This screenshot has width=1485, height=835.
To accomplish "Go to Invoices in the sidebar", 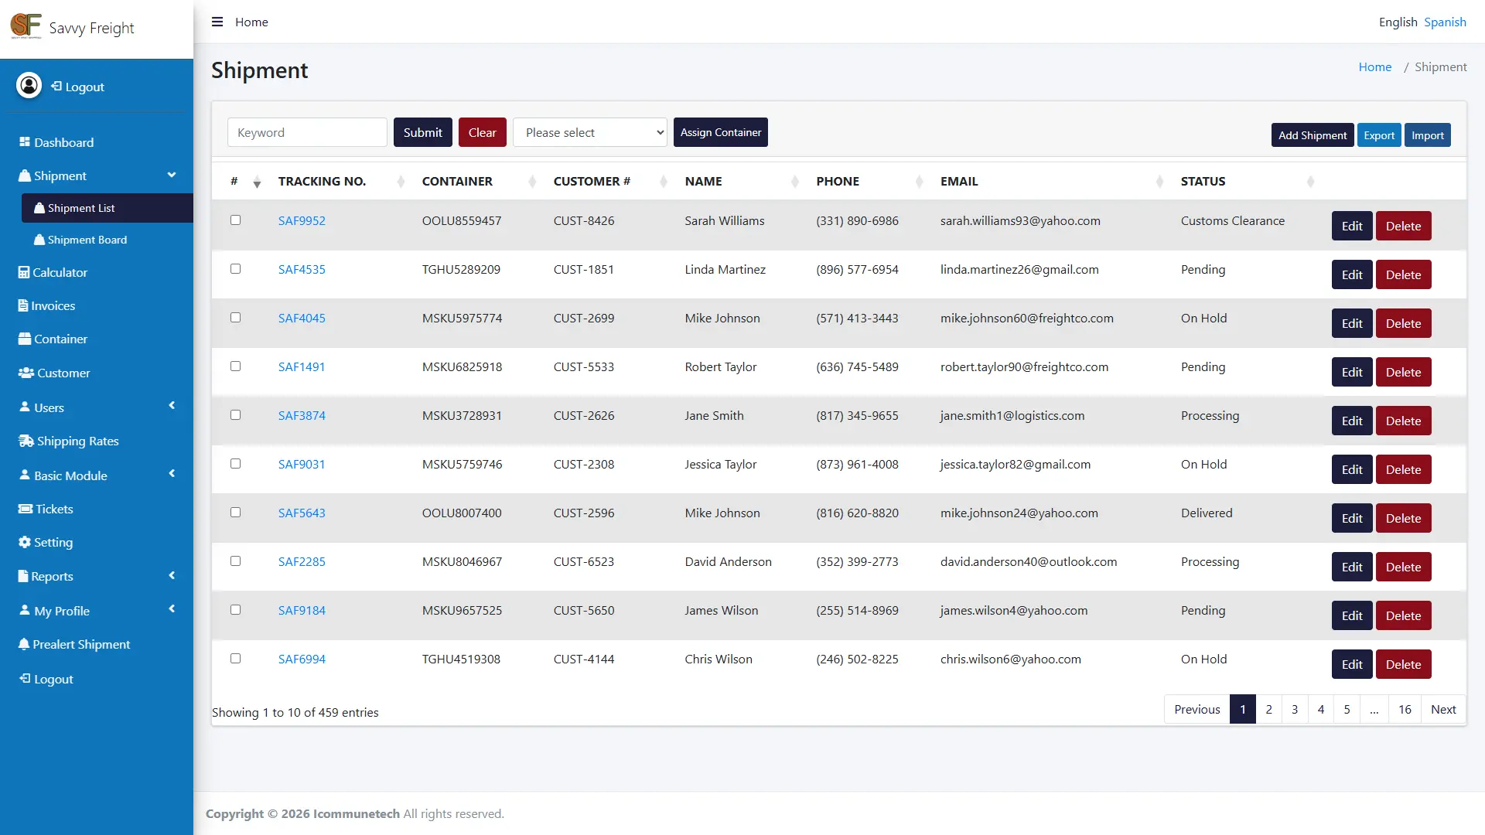I will (x=46, y=305).
